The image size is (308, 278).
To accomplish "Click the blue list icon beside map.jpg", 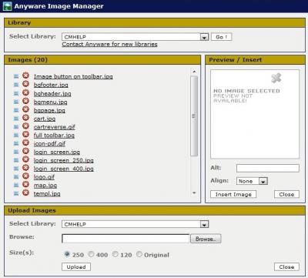I will point(16,185).
